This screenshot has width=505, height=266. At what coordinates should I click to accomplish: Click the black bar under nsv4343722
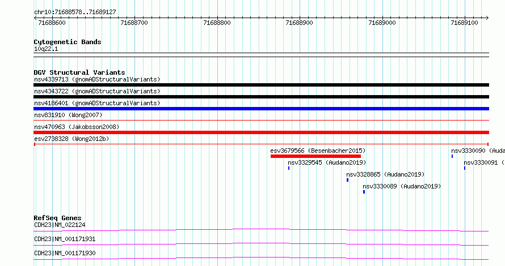click(x=261, y=97)
